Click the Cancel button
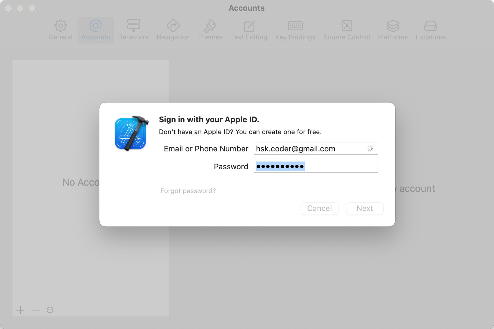Image resolution: width=494 pixels, height=329 pixels. (x=320, y=208)
